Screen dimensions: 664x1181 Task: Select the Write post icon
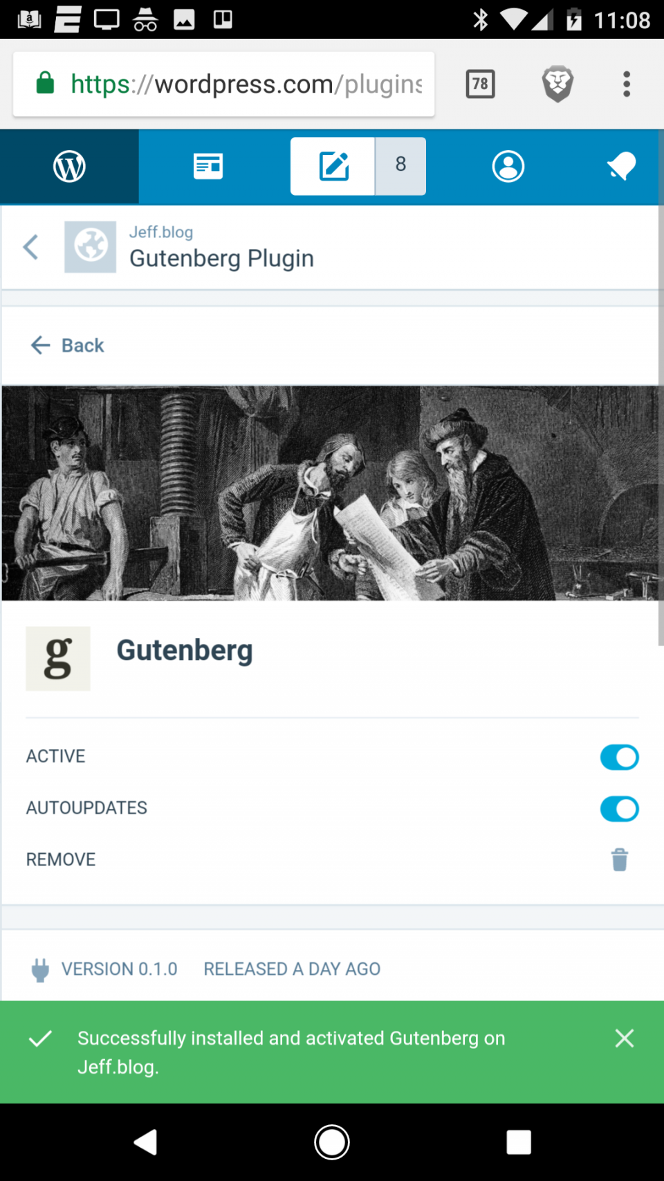333,166
